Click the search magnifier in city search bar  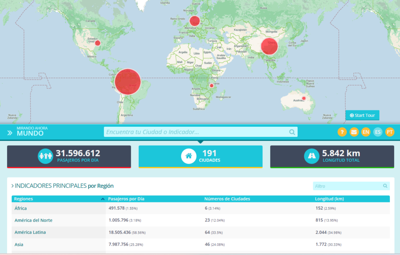click(292, 132)
